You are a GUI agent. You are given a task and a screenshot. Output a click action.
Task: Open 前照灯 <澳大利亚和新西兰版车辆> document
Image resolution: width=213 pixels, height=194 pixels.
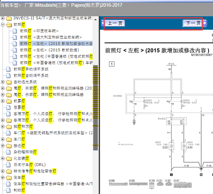[51, 37]
